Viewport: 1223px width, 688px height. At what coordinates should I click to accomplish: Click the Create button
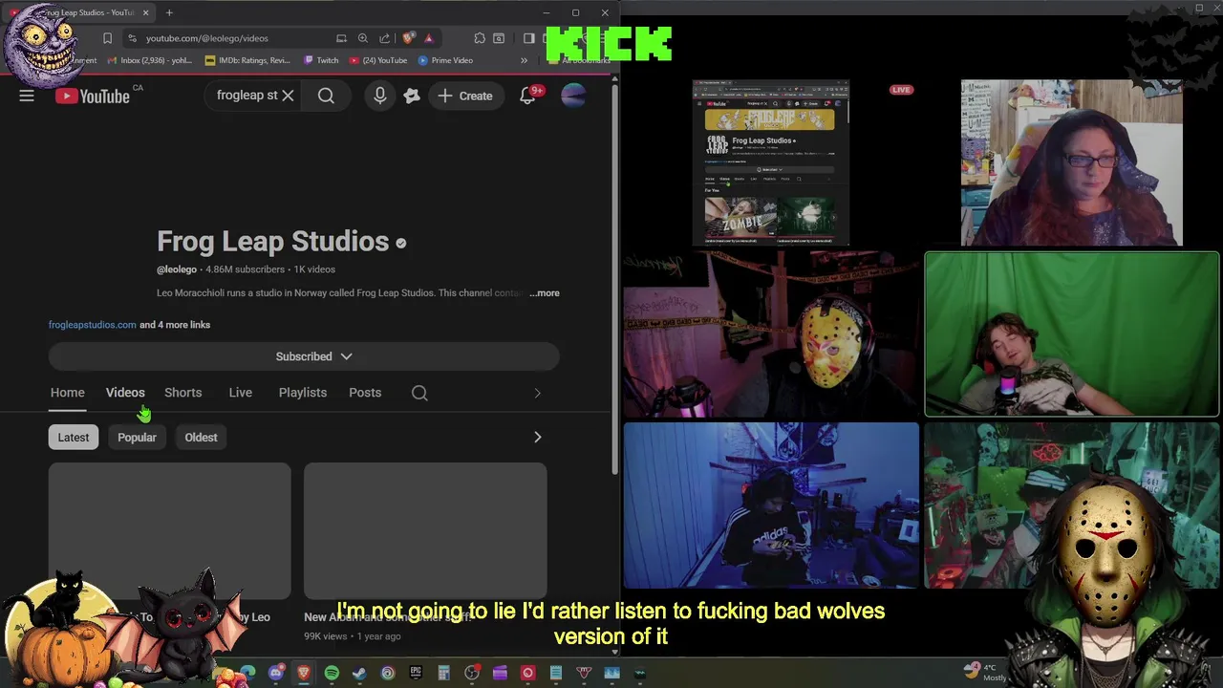[465, 96]
